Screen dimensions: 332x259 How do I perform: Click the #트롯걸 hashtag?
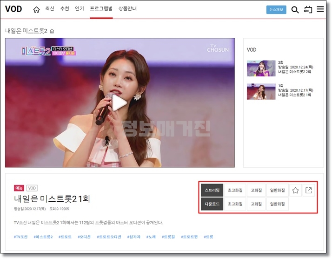(x=168, y=237)
